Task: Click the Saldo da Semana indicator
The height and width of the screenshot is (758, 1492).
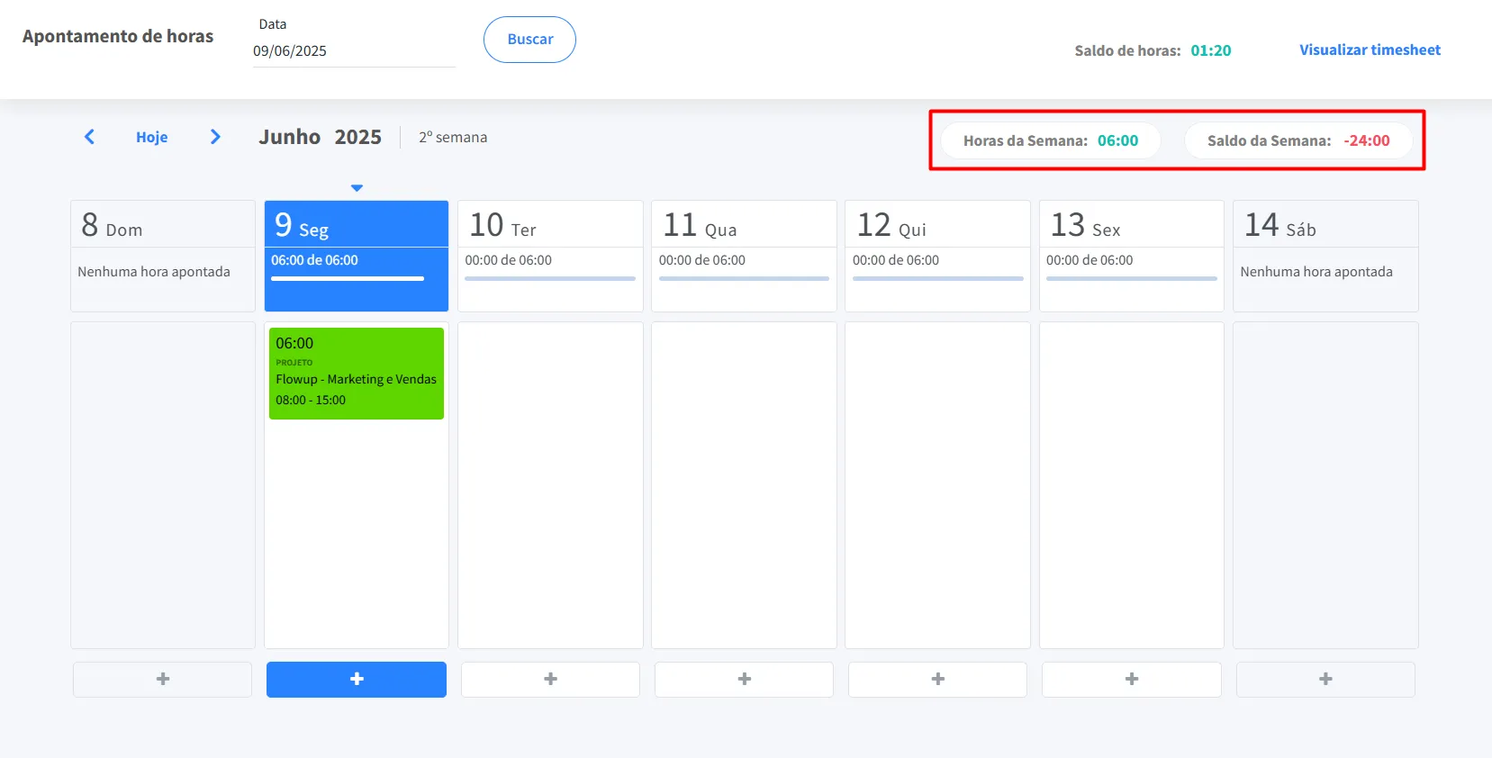Action: coord(1298,141)
